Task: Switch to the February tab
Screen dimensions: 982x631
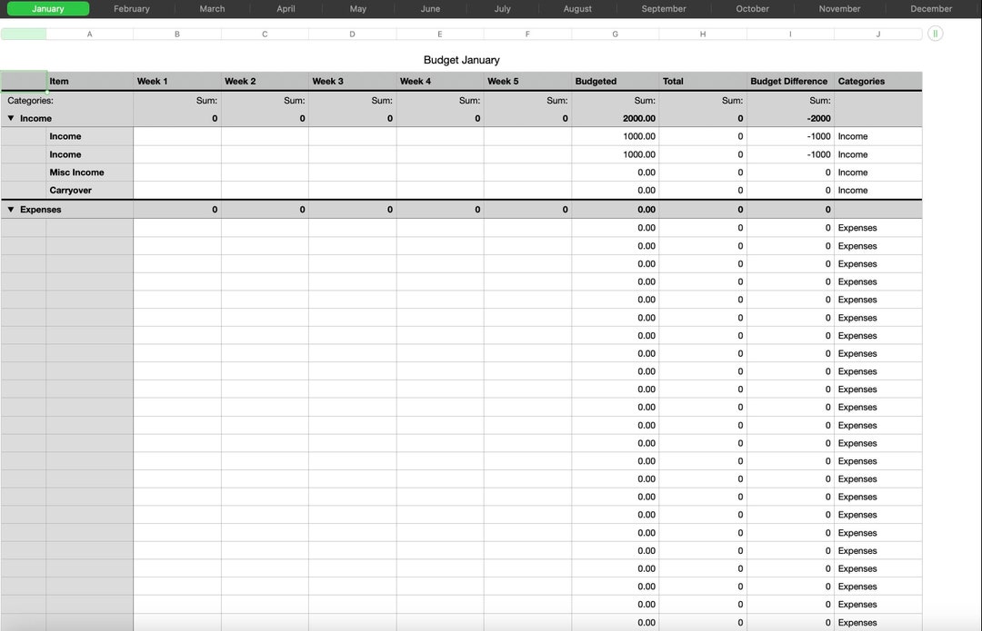Action: point(131,8)
